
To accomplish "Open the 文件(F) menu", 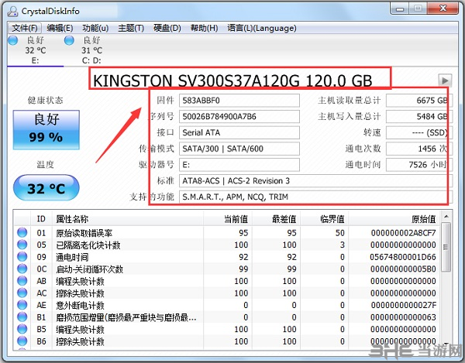I will (x=25, y=28).
